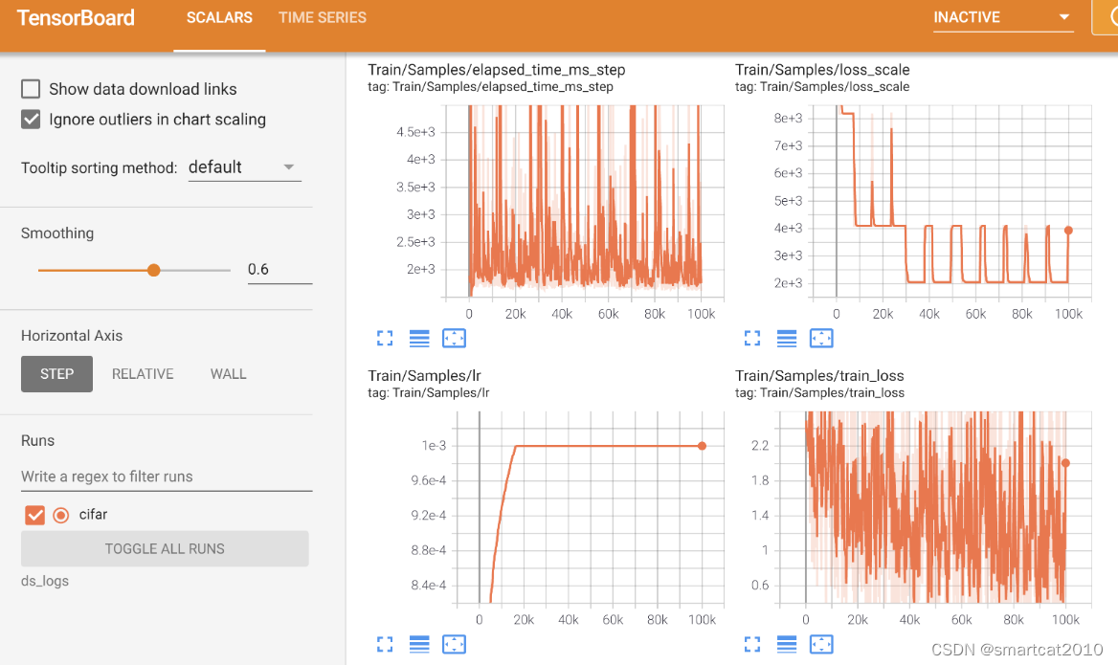Toggle y-axis log scale on train_loss chart
This screenshot has width=1118, height=665.
coord(787,644)
